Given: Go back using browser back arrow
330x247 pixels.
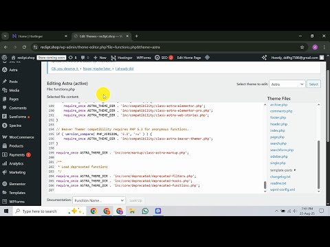Looking at the screenshot, I should 5,47.
